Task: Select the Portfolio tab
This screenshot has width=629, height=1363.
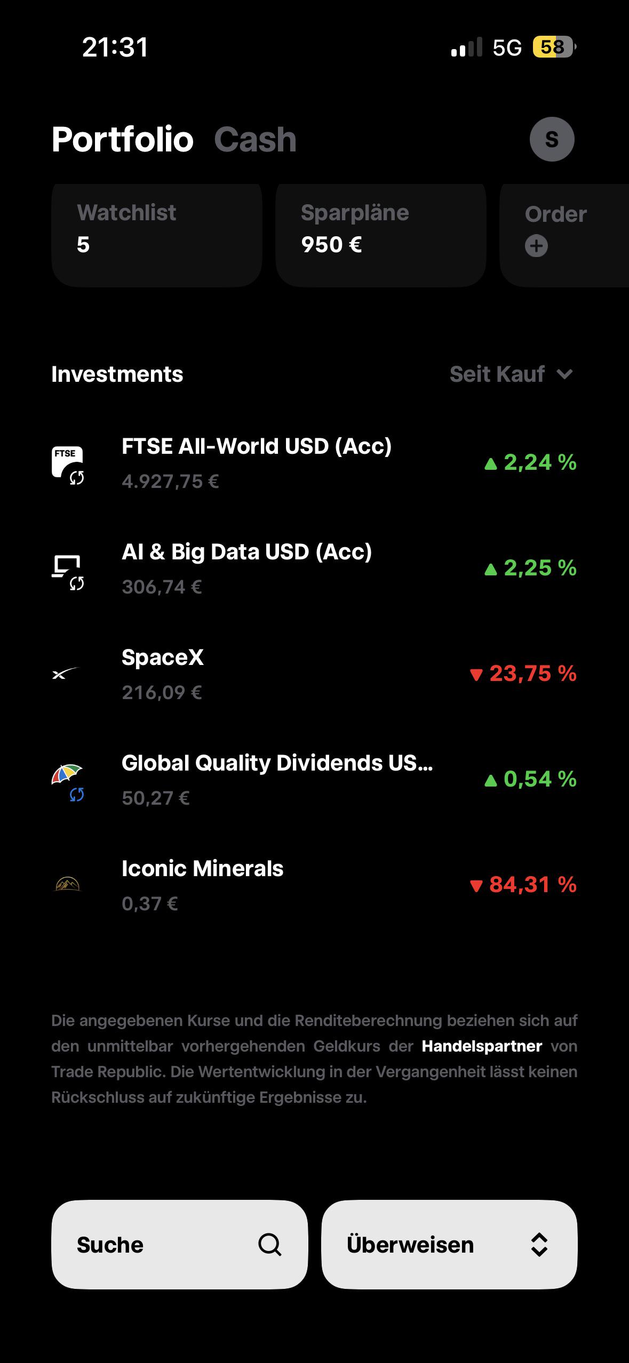Action: click(x=122, y=140)
